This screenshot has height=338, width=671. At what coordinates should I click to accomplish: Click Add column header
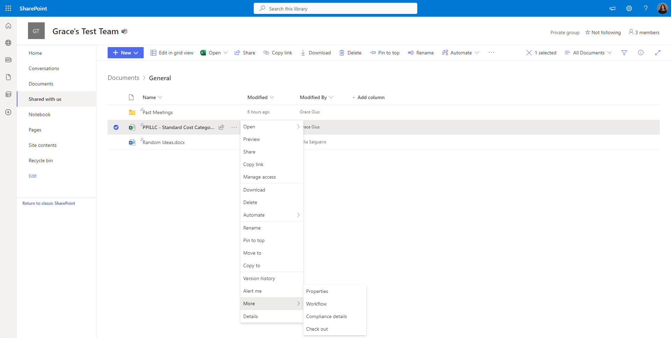(x=368, y=97)
